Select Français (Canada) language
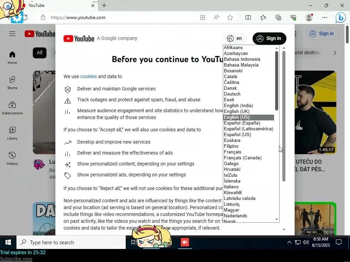This screenshot has height=262, width=350. pos(243,158)
